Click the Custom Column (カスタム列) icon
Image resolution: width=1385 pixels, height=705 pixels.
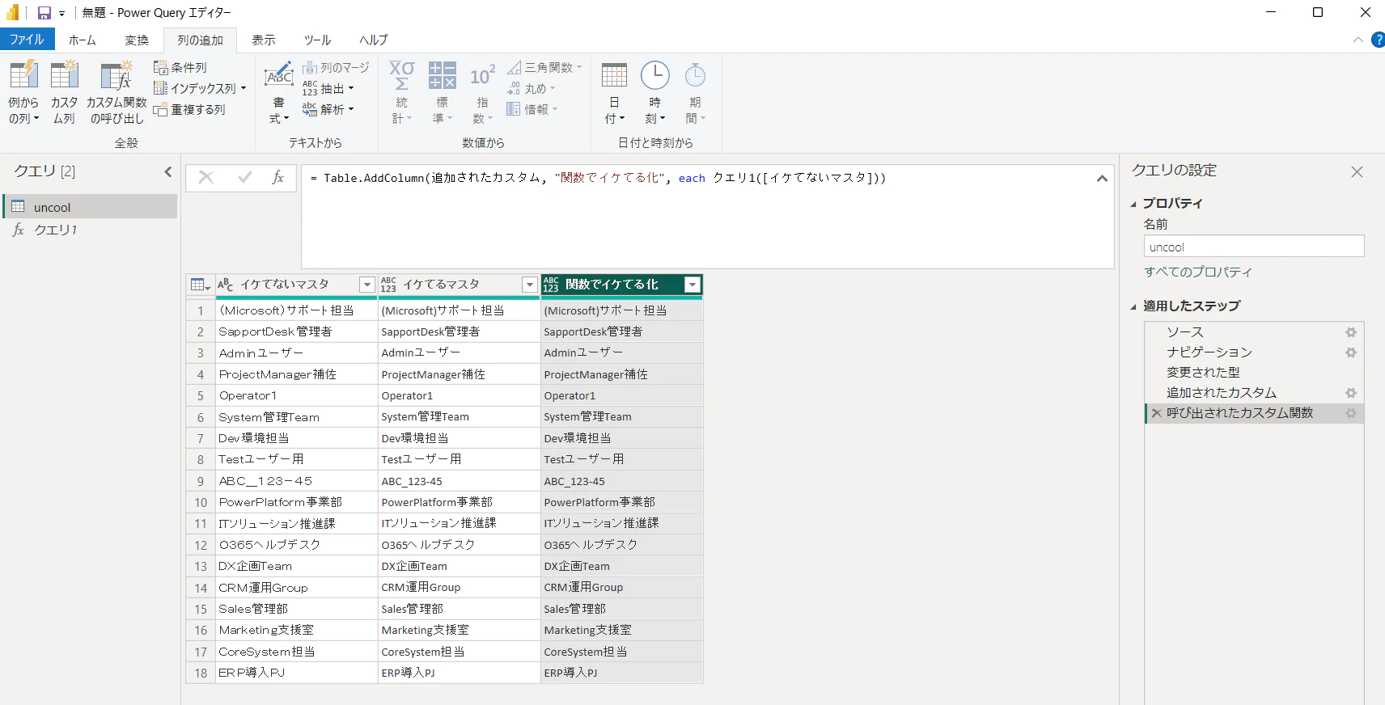click(64, 74)
